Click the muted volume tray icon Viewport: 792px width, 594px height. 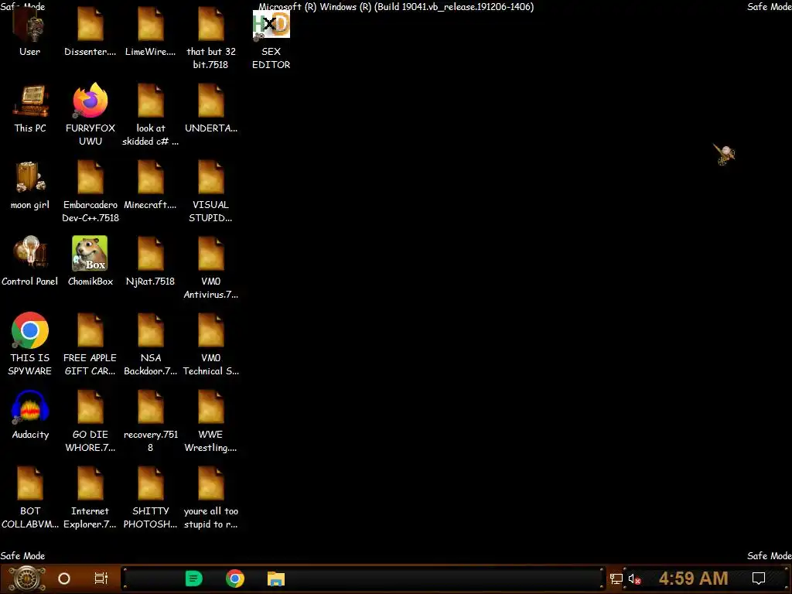(x=634, y=579)
